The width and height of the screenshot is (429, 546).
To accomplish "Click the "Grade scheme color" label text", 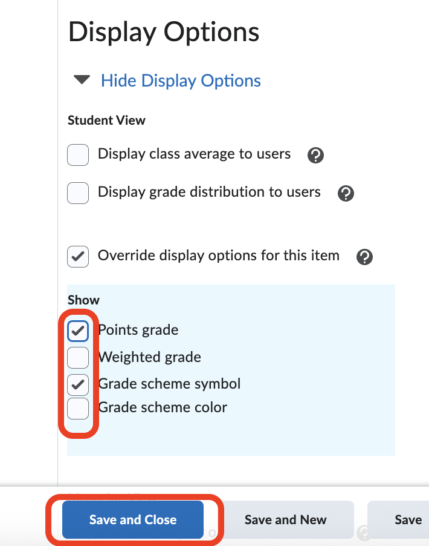I will (x=163, y=407).
